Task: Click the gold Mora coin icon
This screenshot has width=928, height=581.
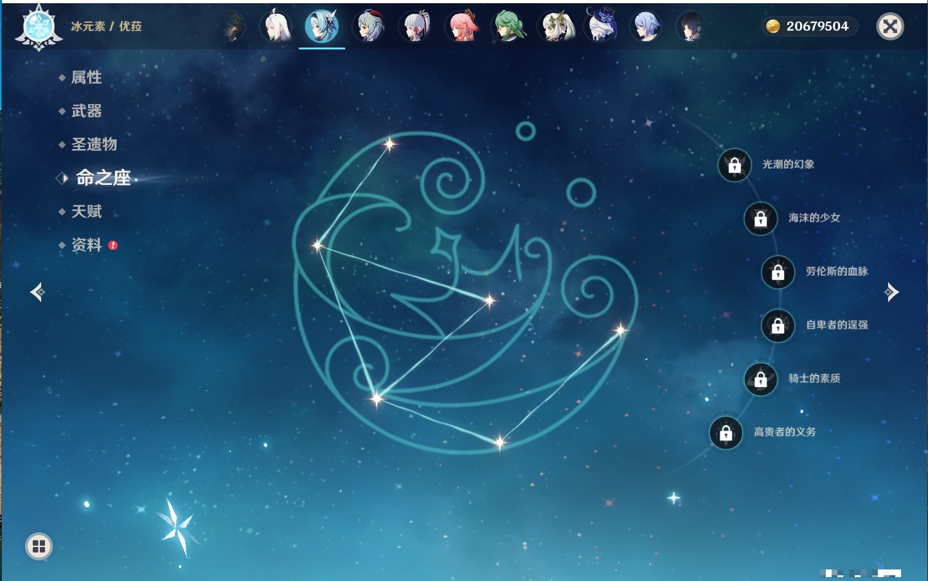Action: tap(772, 26)
